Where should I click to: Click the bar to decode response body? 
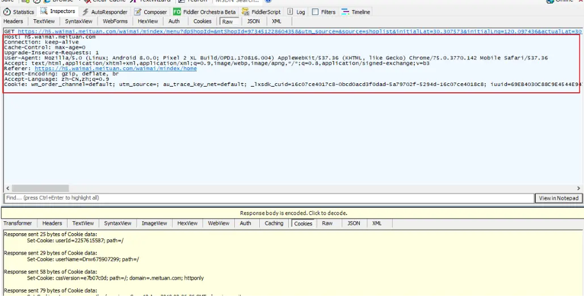[x=293, y=213]
